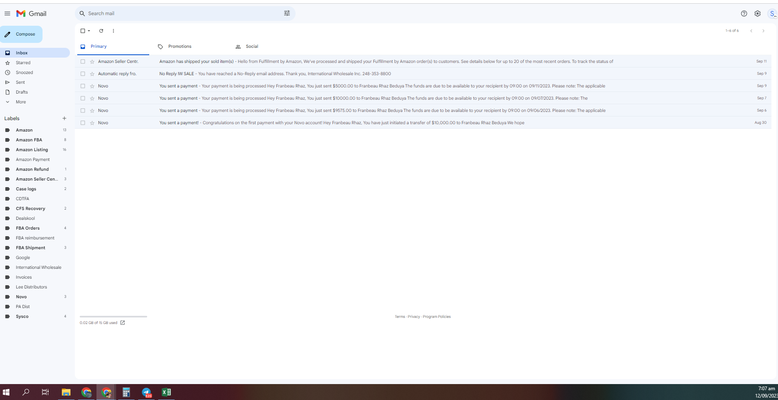
Task: Click the search magnifier icon in Gmail
Action: pos(82,13)
